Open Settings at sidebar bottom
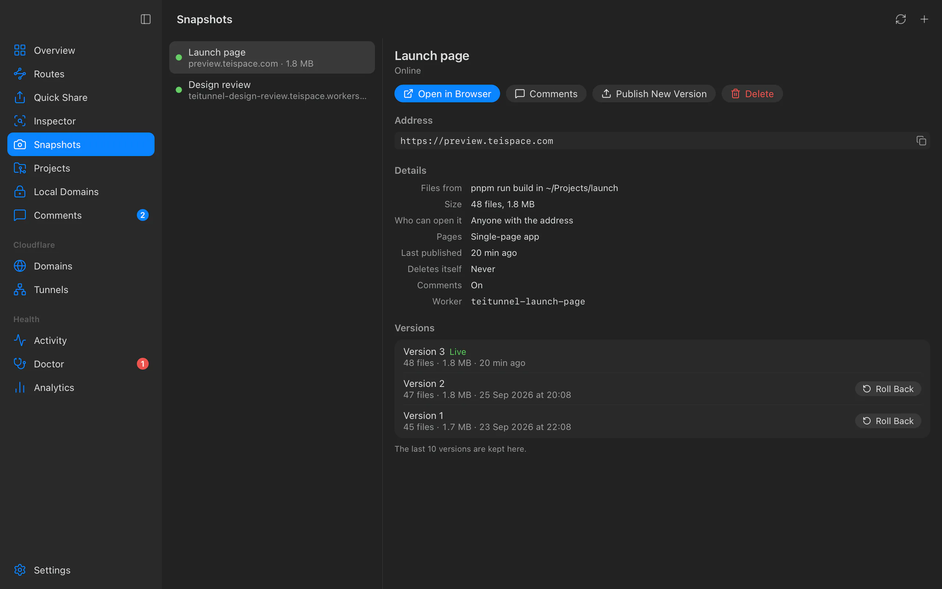 [81, 570]
